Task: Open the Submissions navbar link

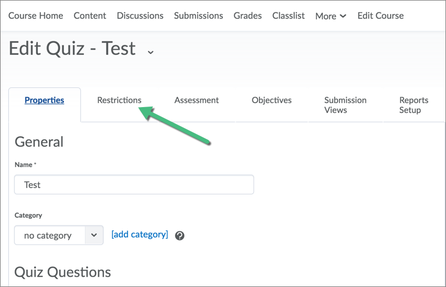Action: [x=198, y=16]
